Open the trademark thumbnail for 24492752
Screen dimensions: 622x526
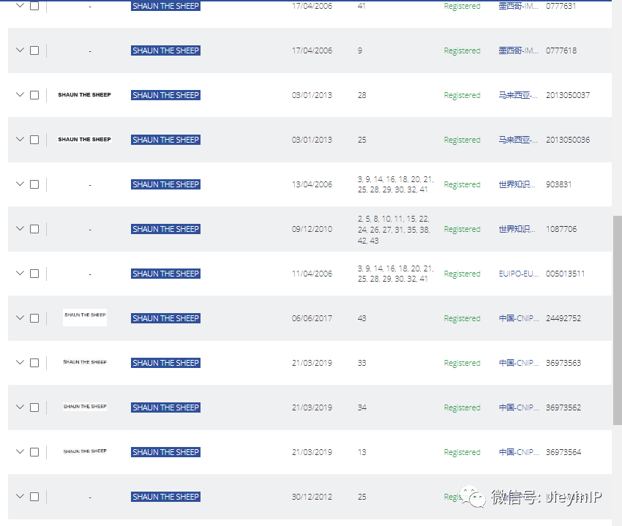(x=85, y=318)
